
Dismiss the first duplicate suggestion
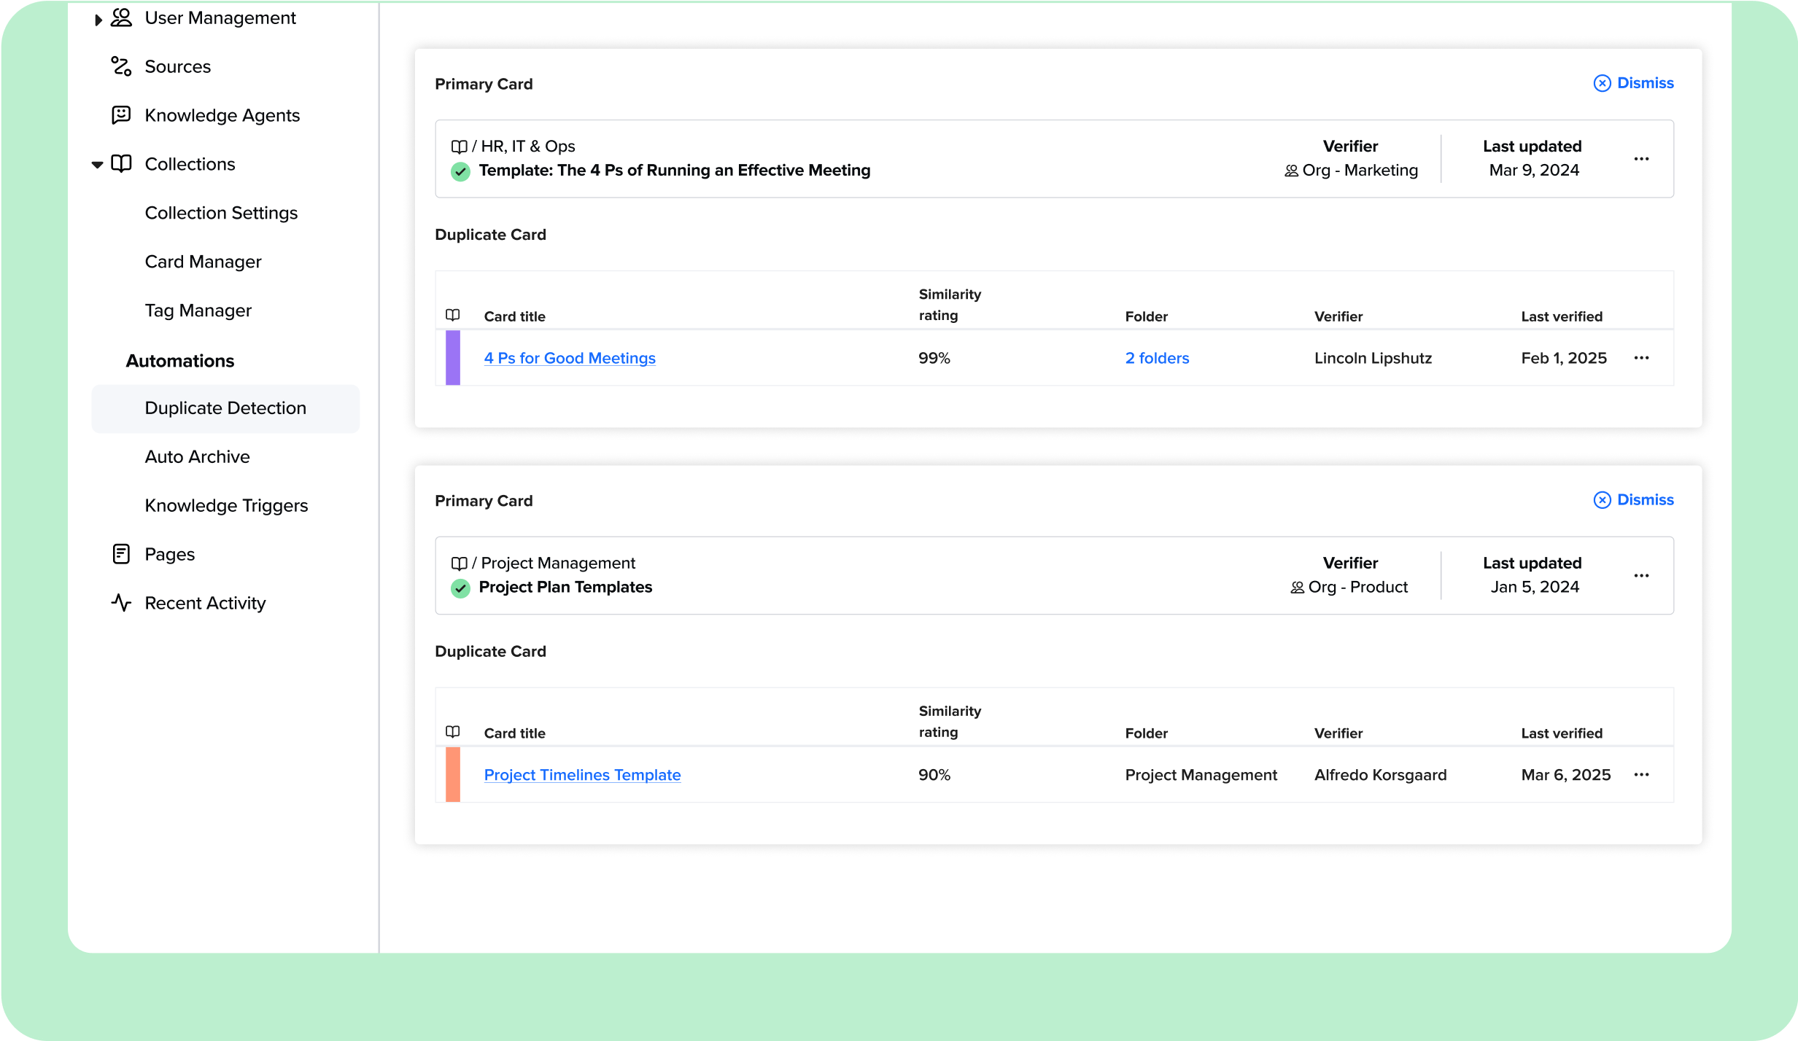(1634, 83)
